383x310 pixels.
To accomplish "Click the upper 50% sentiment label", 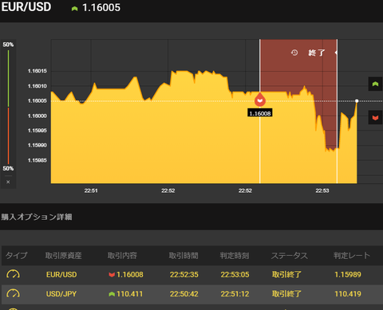I will (8, 45).
